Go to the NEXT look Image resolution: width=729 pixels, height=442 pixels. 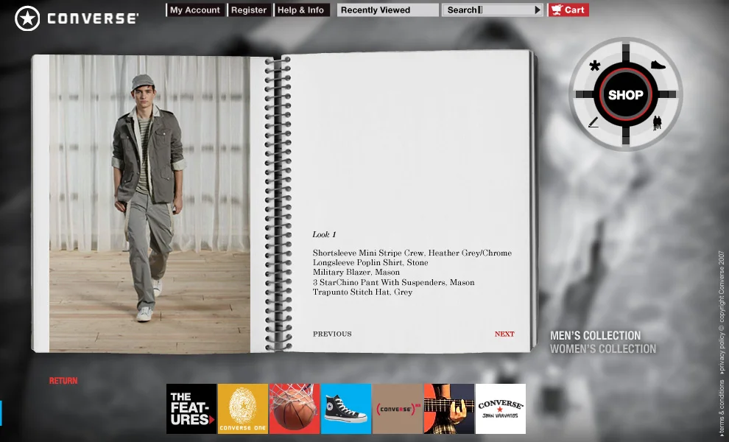[504, 334]
